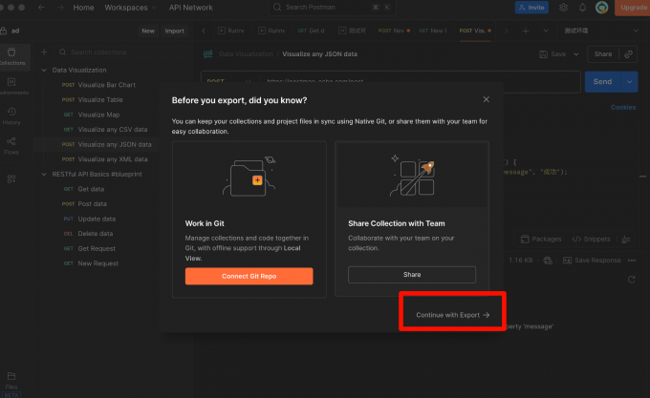Image resolution: width=650 pixels, height=398 pixels.
Task: Click the Send button
Action: [602, 81]
